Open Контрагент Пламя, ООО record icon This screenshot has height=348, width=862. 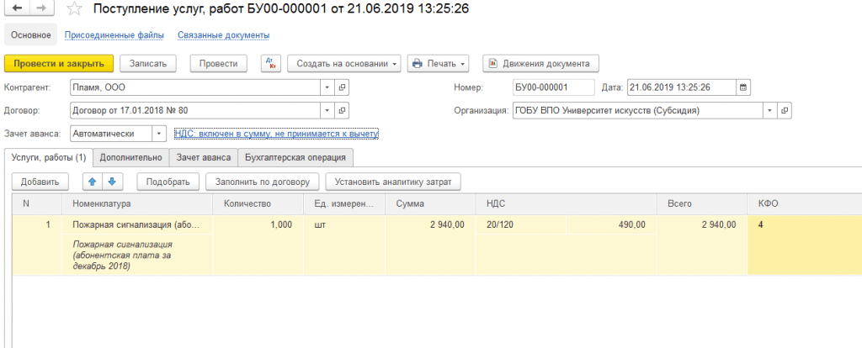[342, 87]
